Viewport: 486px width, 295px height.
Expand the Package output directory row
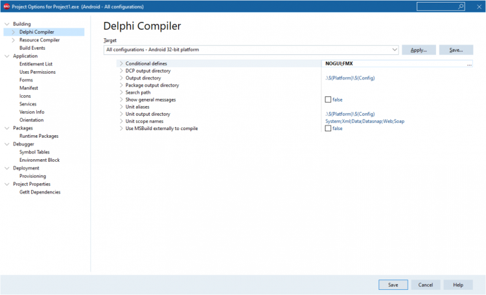(x=121, y=85)
